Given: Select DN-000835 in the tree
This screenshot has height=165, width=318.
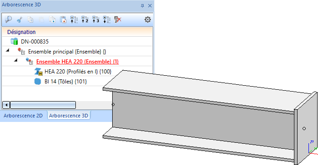Looking at the screenshot, I should click(x=35, y=42).
